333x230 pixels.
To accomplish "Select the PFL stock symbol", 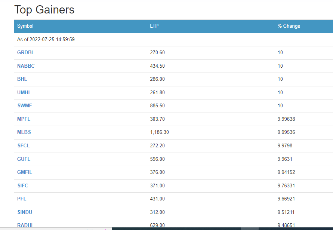I will pyautogui.click(x=22, y=199).
